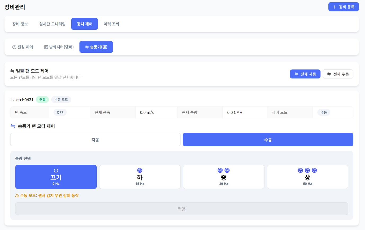
Task: Click the power icon on 전원 제어
Action: (x=14, y=47)
